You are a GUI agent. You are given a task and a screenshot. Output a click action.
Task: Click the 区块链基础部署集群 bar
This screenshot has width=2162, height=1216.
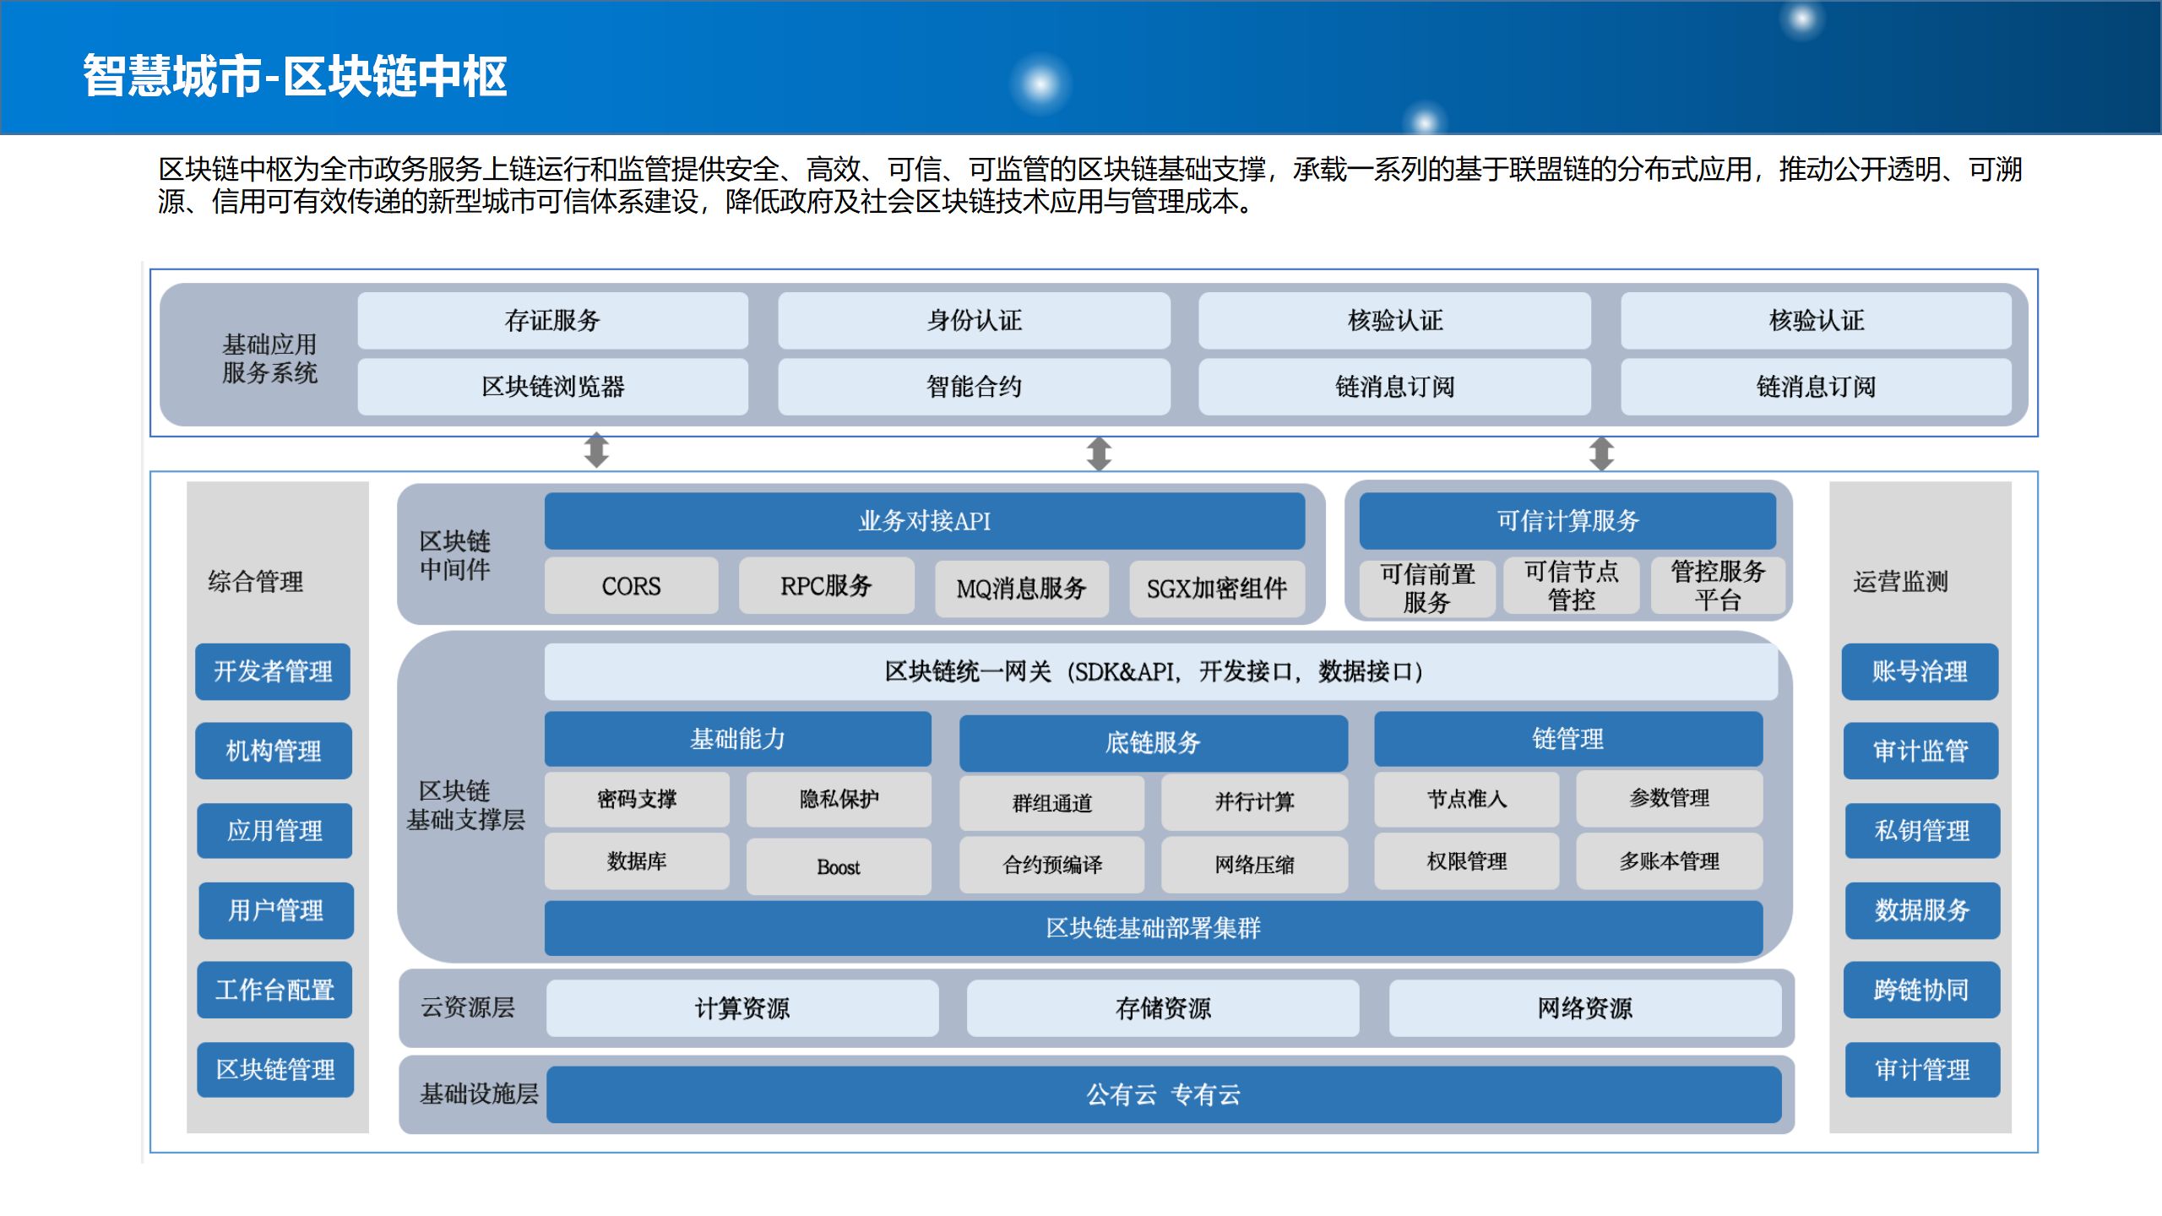tap(1153, 928)
